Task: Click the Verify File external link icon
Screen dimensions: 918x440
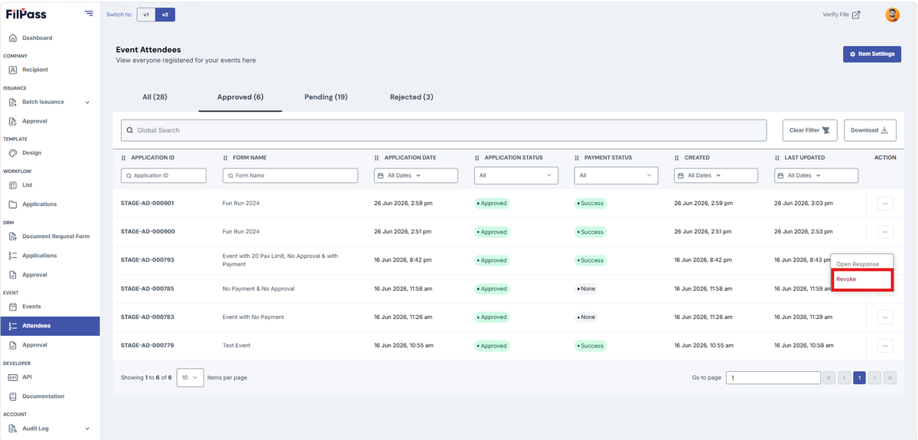Action: coord(856,15)
